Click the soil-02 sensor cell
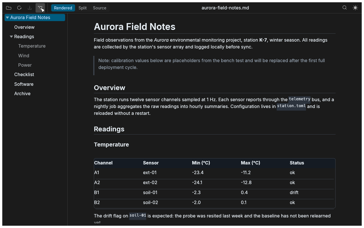The image size is (364, 228). [150, 202]
